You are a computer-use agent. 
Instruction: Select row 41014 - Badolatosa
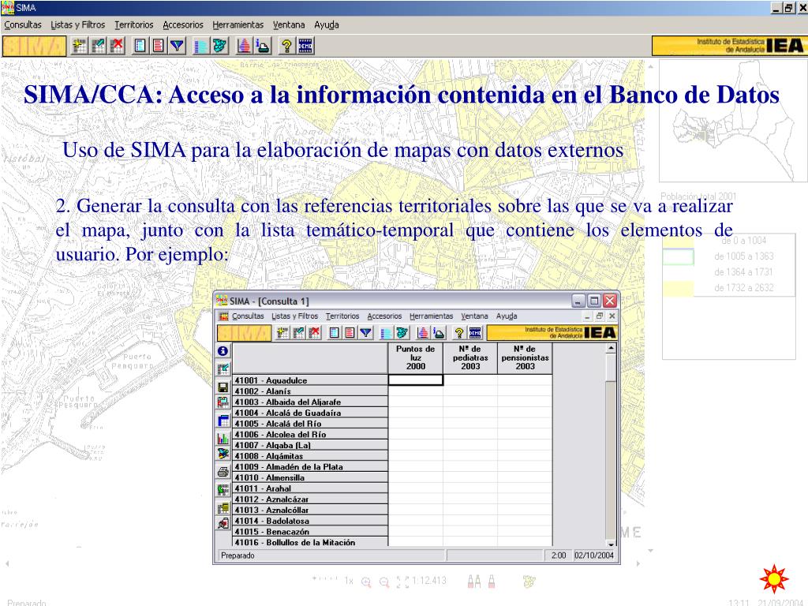[x=310, y=521]
